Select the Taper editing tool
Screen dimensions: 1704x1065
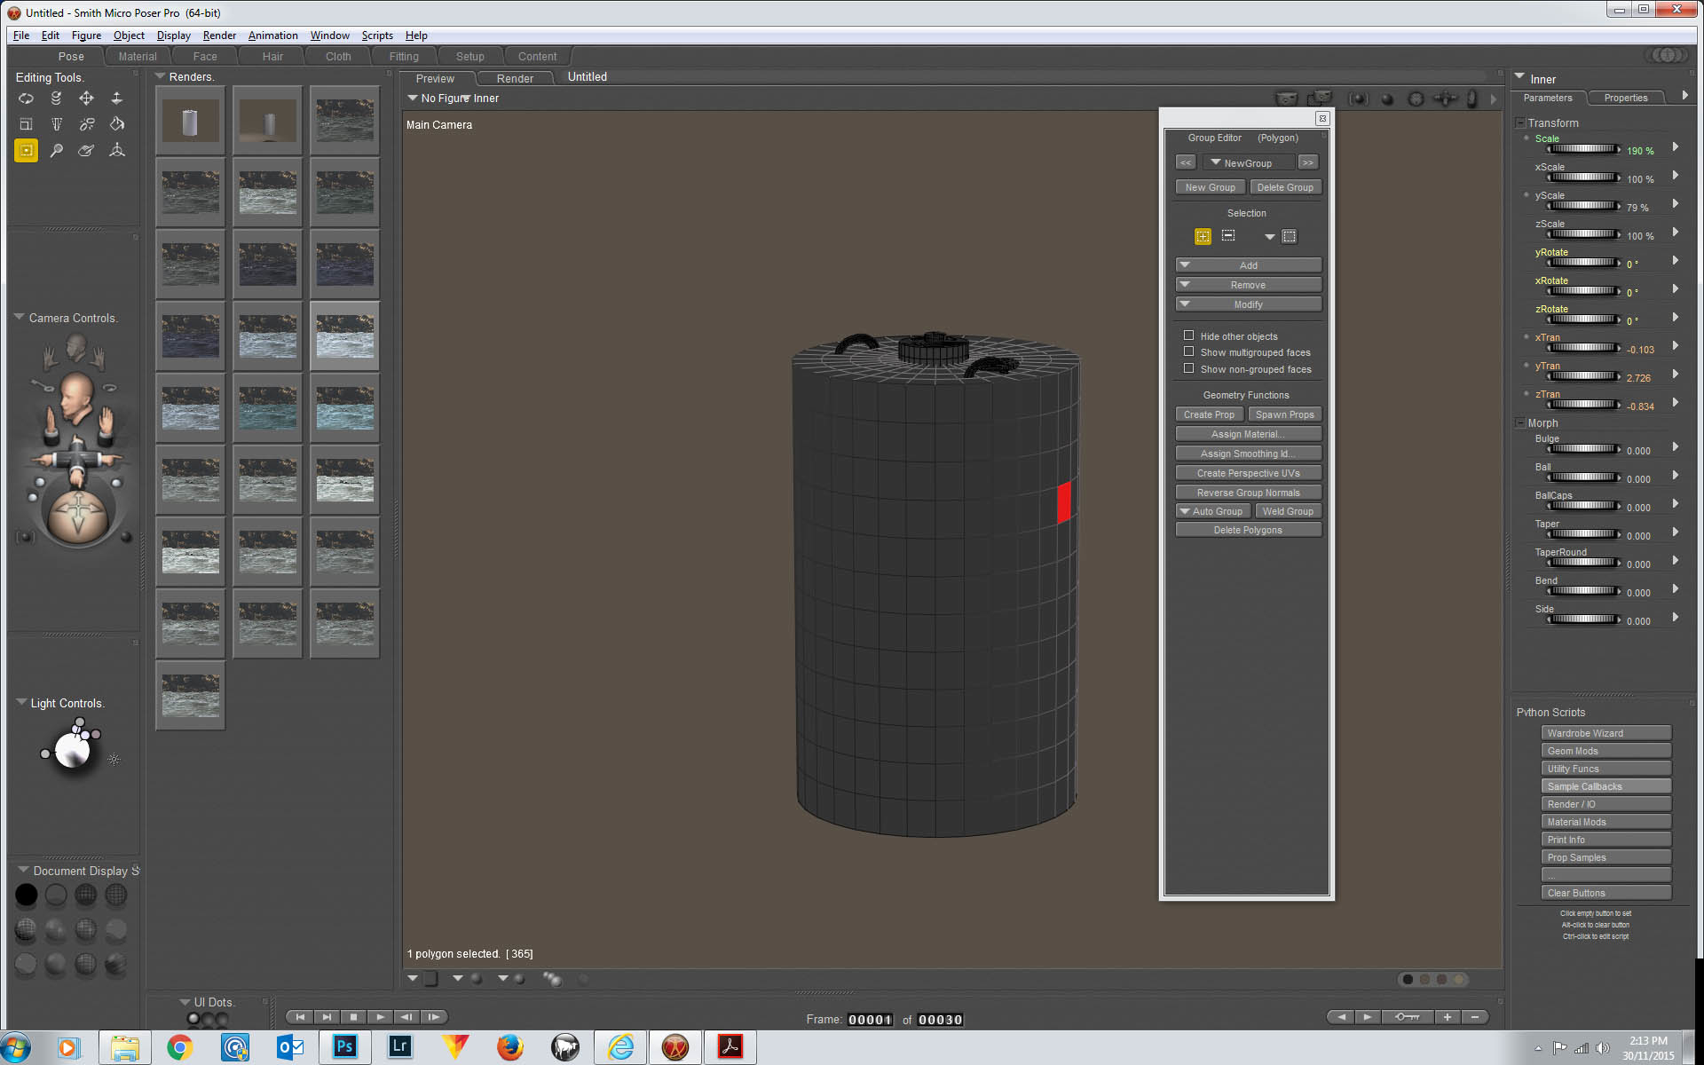(x=56, y=124)
